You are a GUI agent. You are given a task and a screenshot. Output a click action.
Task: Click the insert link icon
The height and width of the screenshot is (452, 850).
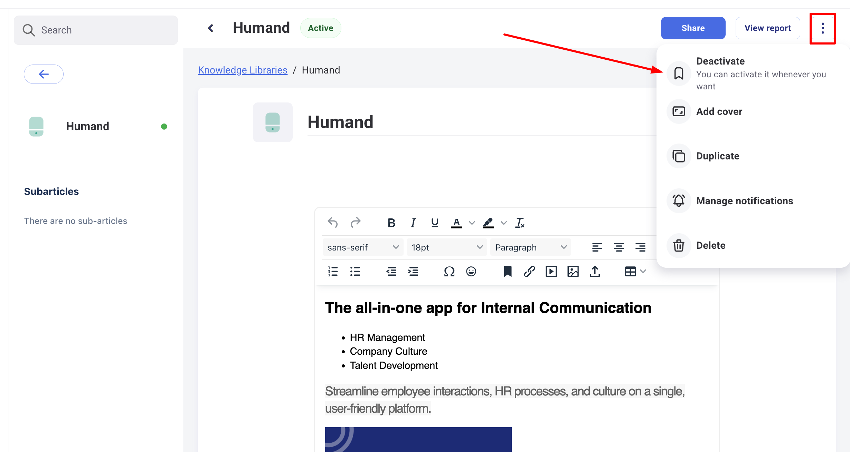529,272
